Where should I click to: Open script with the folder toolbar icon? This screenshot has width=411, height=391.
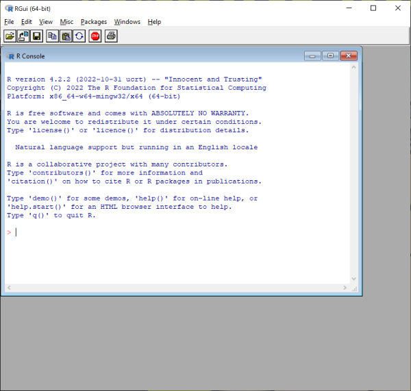pos(10,36)
